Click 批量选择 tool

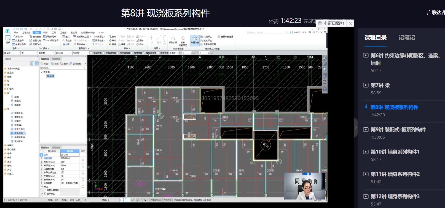coord(18,40)
